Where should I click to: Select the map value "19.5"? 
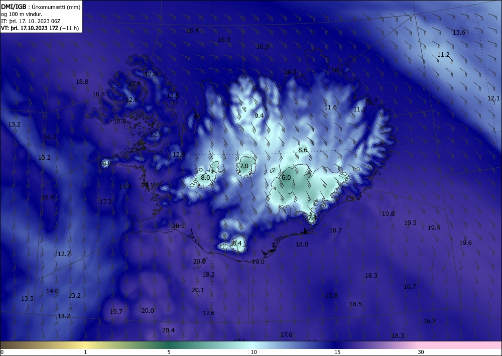[410, 222]
